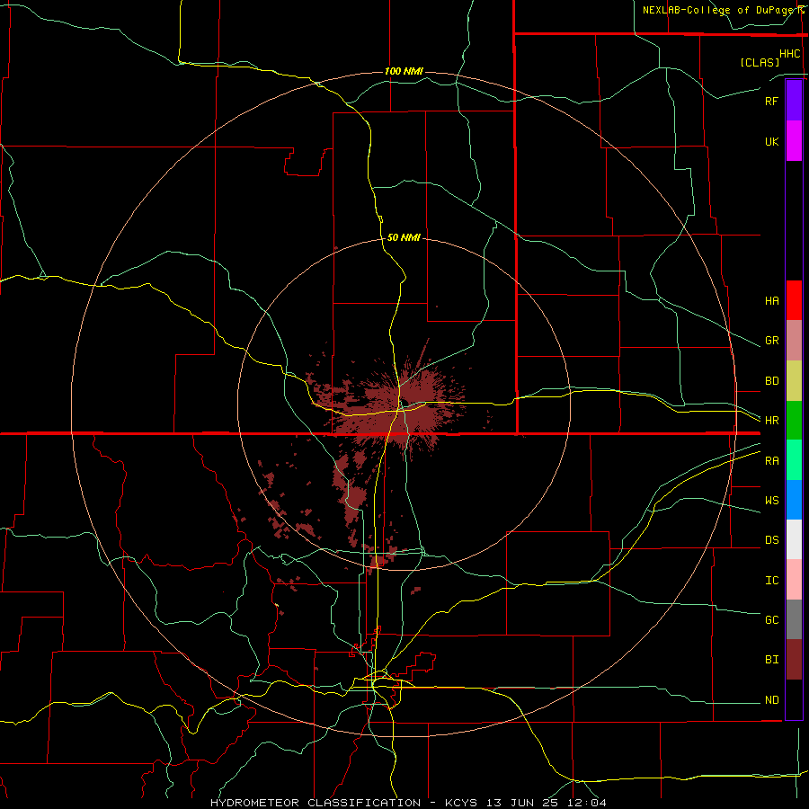Click the RF legend label
Screen dimensions: 809x809
coord(771,101)
